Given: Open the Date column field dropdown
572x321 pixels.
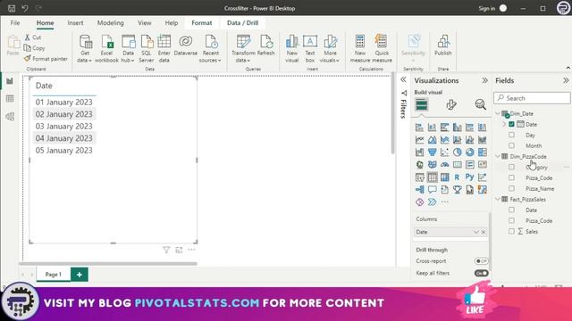Looking at the screenshot, I should (475, 232).
